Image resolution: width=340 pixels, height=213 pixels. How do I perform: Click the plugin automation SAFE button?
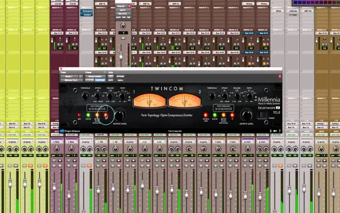tap(111, 80)
